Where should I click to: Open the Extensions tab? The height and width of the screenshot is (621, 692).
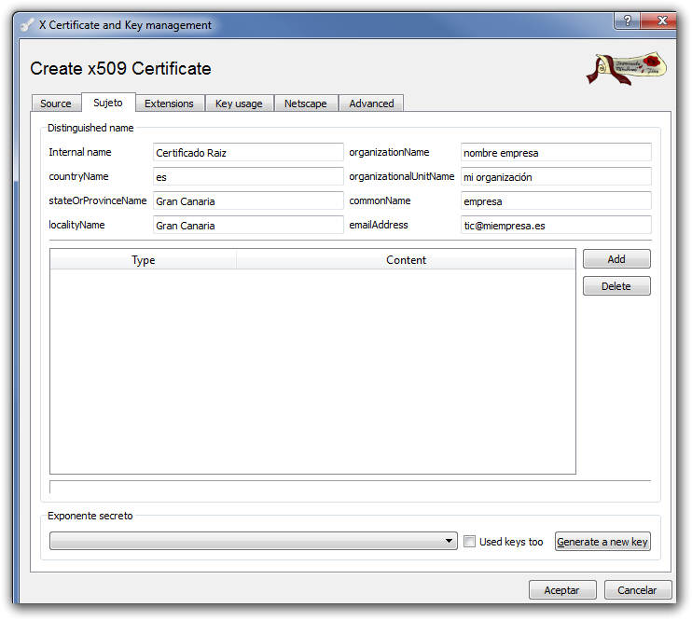pyautogui.click(x=169, y=103)
